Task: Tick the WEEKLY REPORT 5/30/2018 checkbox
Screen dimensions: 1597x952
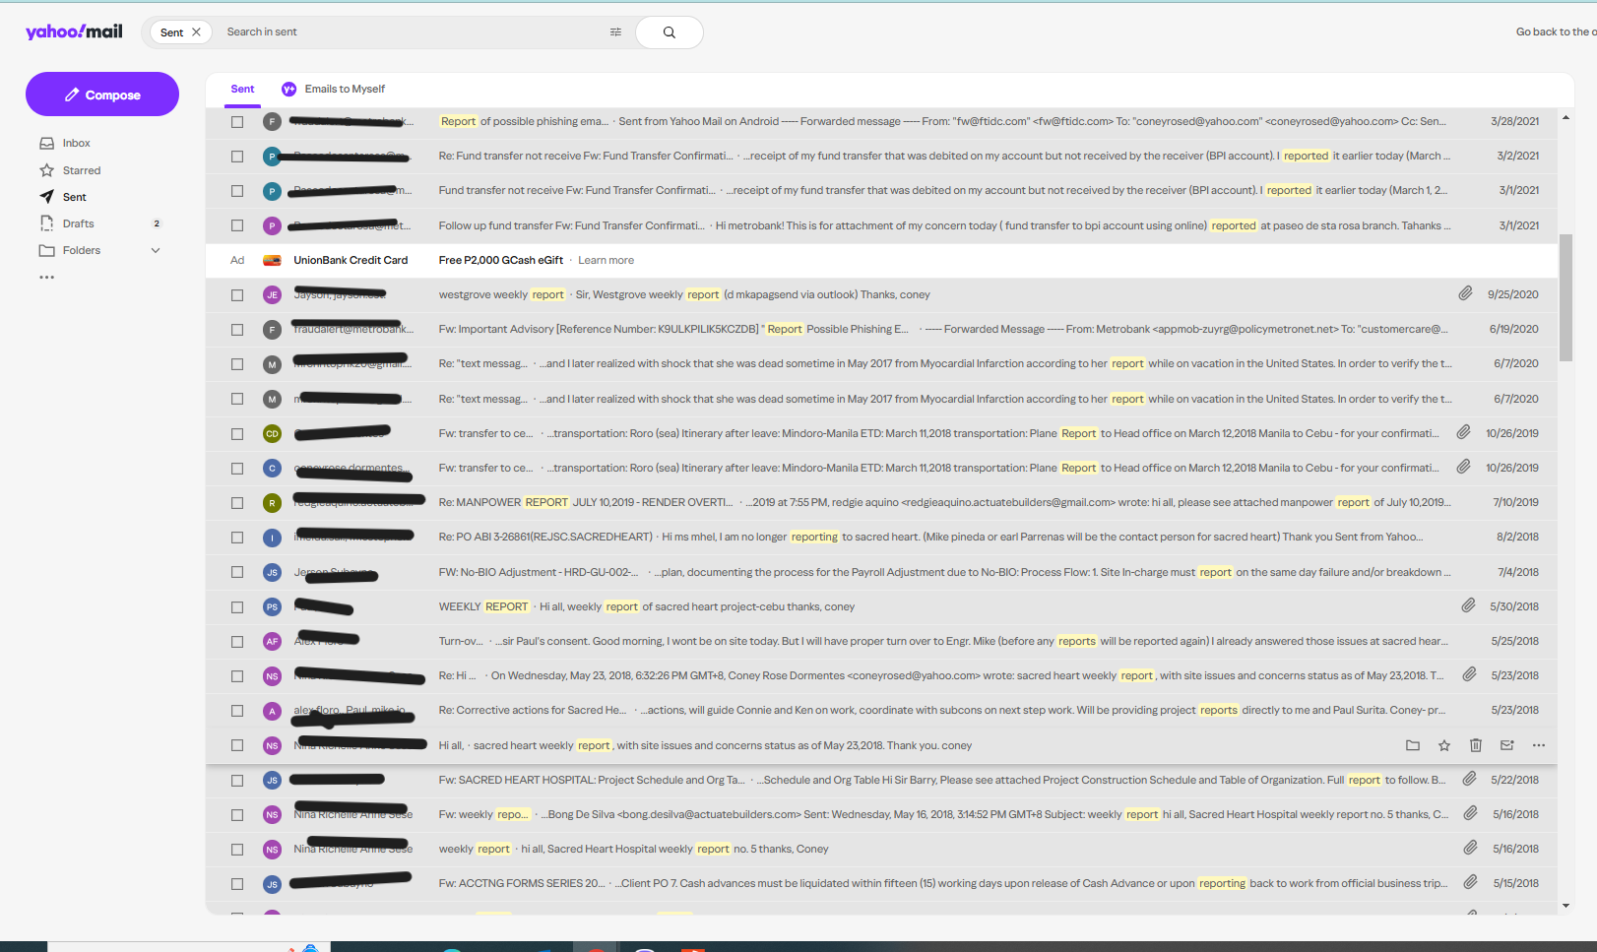Action: [x=237, y=607]
